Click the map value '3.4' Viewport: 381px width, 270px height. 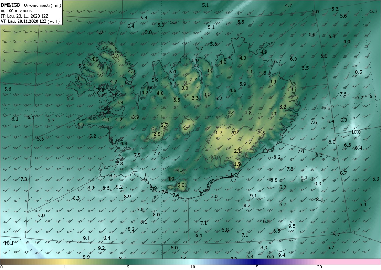[231, 112]
